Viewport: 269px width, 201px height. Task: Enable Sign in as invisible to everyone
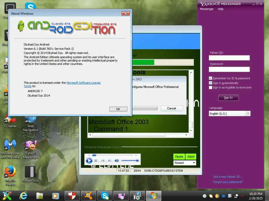click(210, 87)
